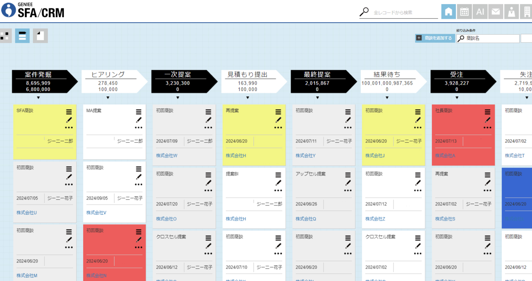Open the 株式会社Y company link
This screenshot has height=281, width=532.
pos(305,156)
